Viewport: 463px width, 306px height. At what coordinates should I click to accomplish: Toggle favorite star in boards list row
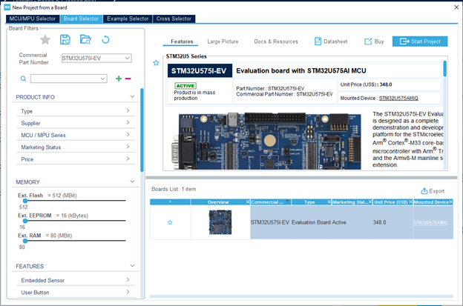[x=170, y=222]
